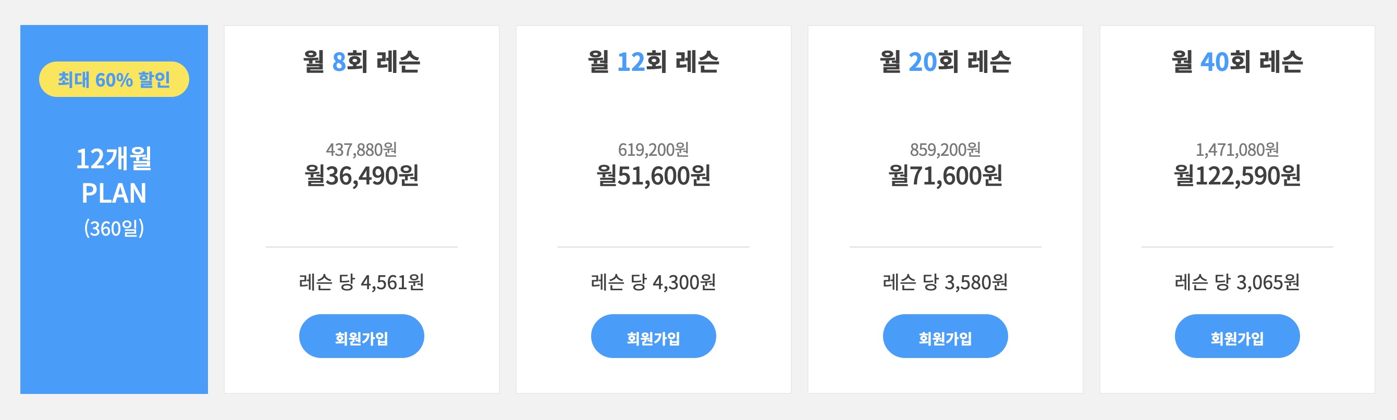Viewport: 1397px width, 420px height.
Task: Click 회원가입 under the 월 20회 레슨 plan
Action: [x=945, y=336]
